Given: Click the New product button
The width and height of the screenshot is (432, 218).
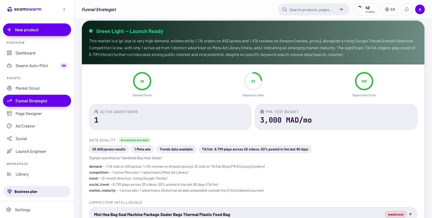Looking at the screenshot, I should (37, 30).
